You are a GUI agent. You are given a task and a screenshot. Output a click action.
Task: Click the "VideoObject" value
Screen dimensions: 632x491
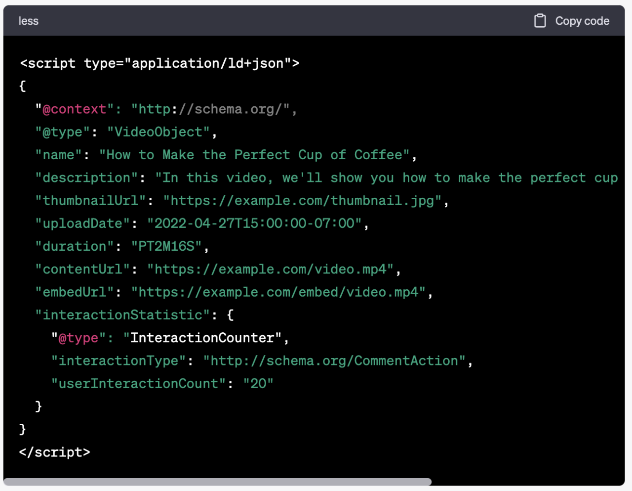158,132
